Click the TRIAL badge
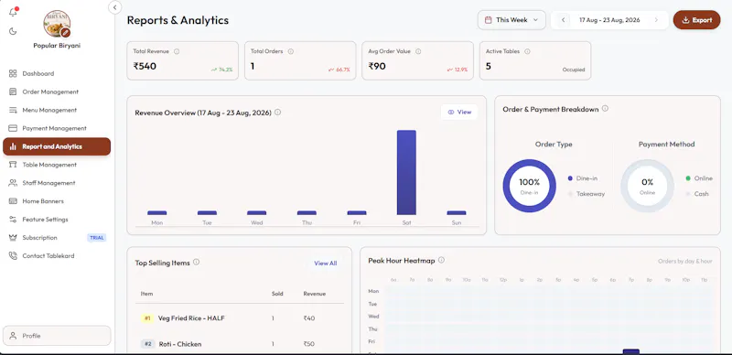 tap(97, 238)
